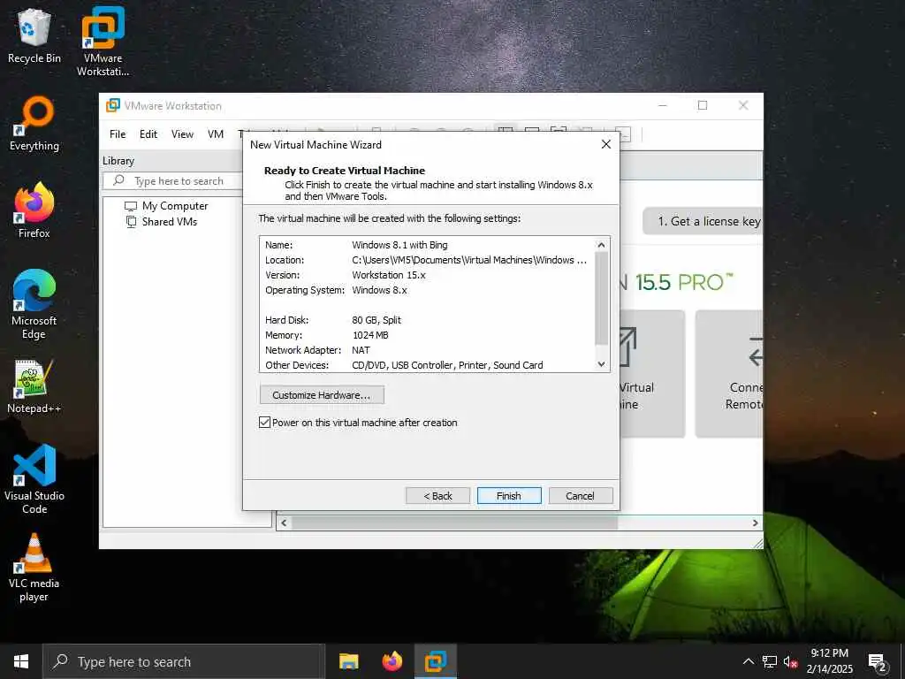This screenshot has height=679, width=905.
Task: Close the New Virtual Machine Wizard dialog
Action: tap(606, 144)
